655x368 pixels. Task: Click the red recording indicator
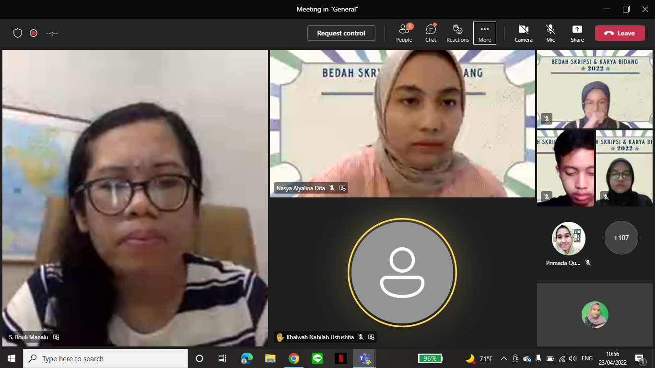coord(34,33)
